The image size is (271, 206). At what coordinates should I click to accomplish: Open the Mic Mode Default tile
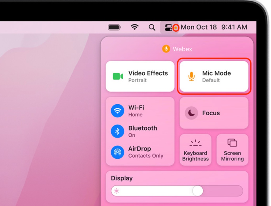[214, 76]
